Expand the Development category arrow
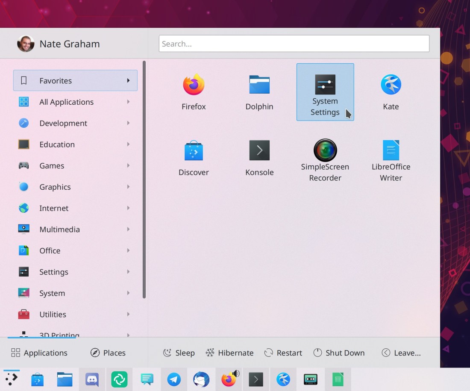This screenshot has height=391, width=470. [x=128, y=123]
